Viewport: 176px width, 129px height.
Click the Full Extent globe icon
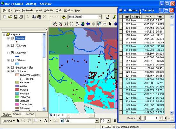(x=83, y=24)
